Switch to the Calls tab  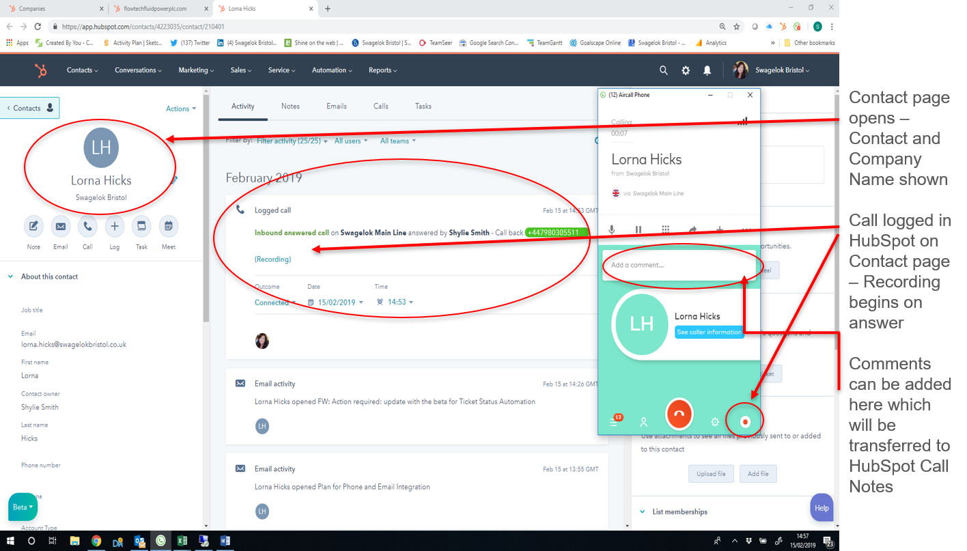point(381,107)
